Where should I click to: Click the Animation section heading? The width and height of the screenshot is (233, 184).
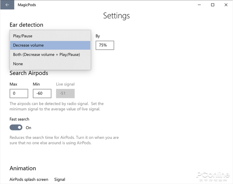point(23,168)
